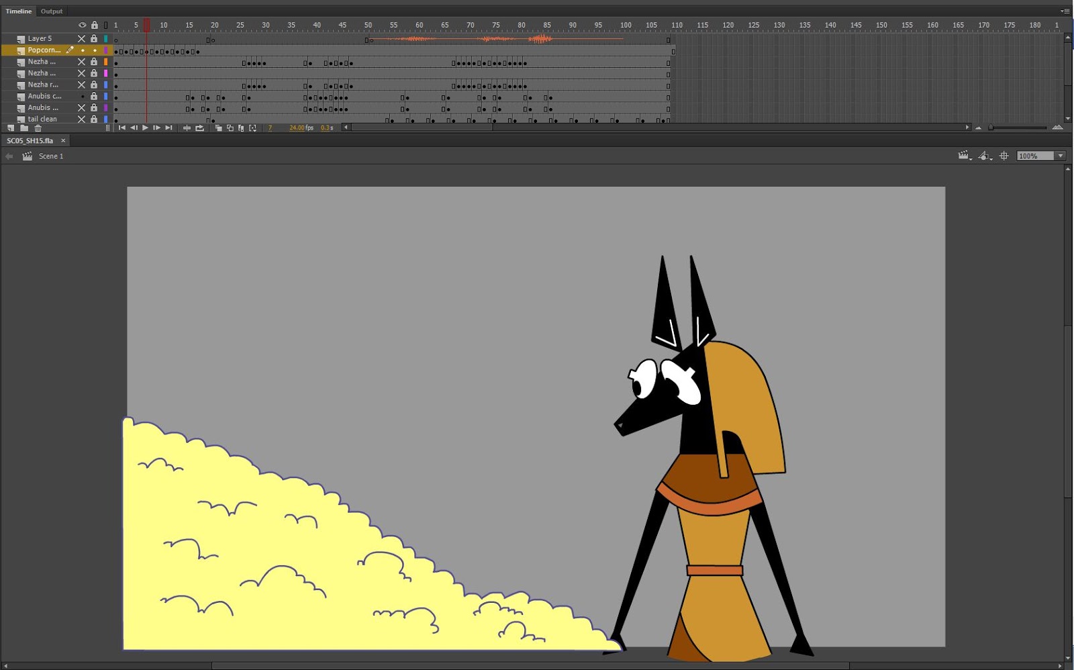
Task: Unlock the tail clean layer
Action: 94,119
